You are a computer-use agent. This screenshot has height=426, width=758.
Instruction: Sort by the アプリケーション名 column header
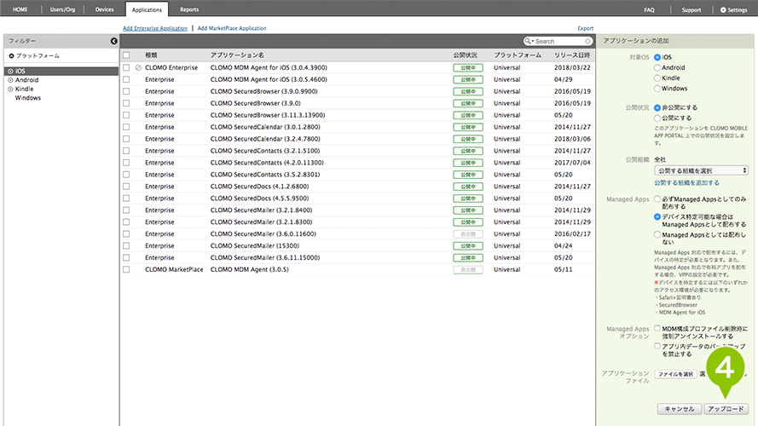[237, 55]
